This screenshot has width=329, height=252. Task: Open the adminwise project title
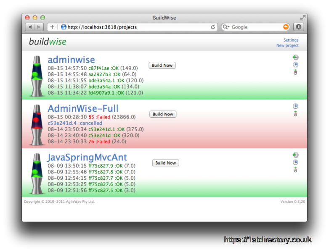(x=72, y=60)
